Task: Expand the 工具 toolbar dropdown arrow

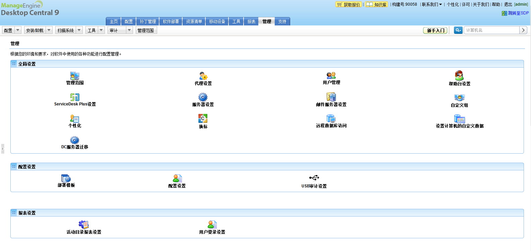Action: (102, 30)
